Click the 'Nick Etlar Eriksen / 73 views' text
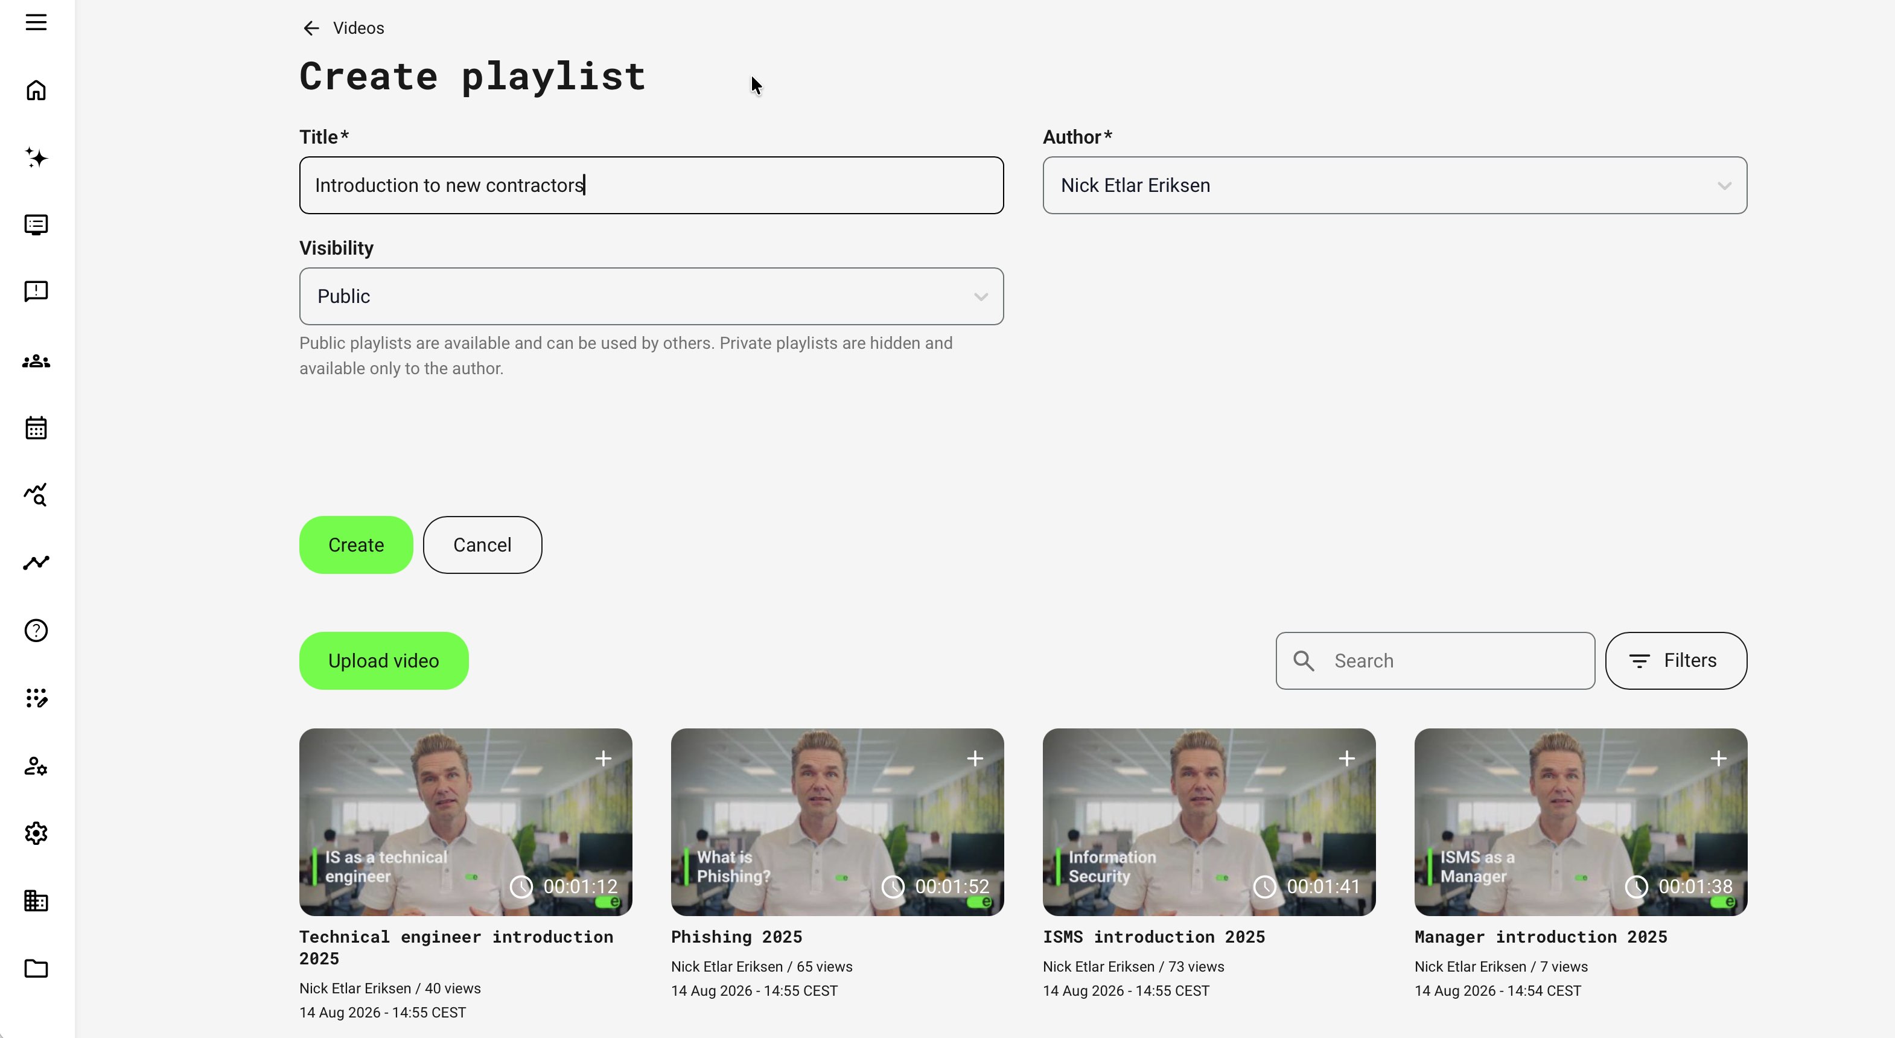This screenshot has width=1895, height=1038. point(1133,967)
